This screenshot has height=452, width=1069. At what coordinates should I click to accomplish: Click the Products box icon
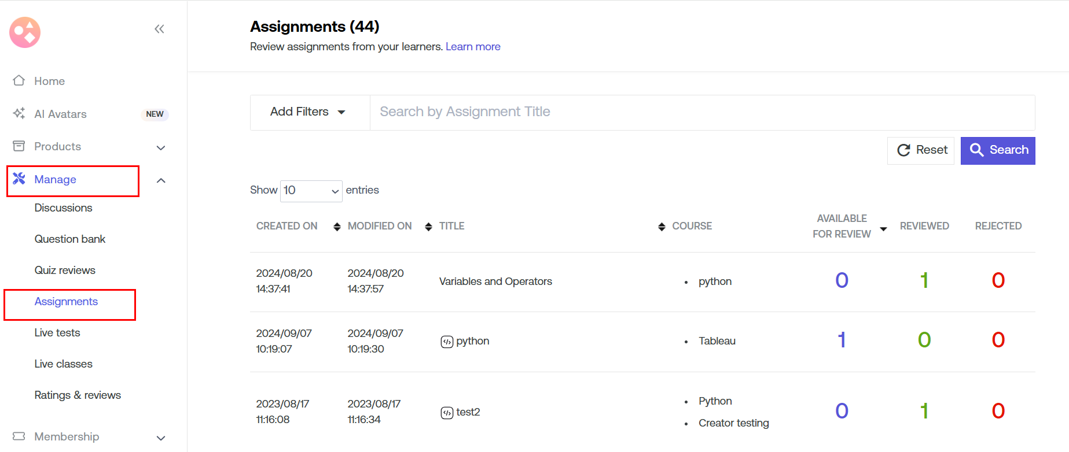(x=19, y=146)
